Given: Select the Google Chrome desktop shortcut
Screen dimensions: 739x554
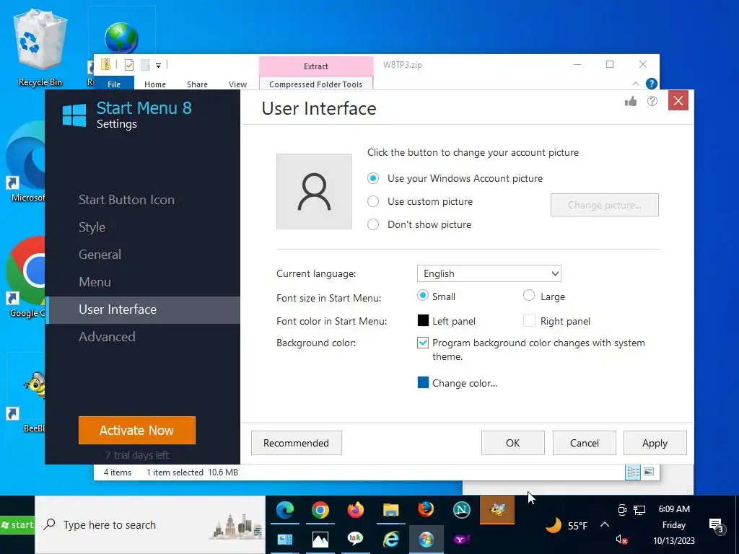Looking at the screenshot, I should coord(26,277).
